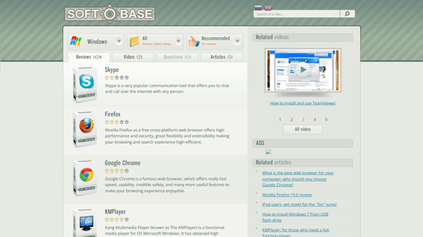Open the Reviews tab
The image size is (423, 237).
tap(89, 57)
